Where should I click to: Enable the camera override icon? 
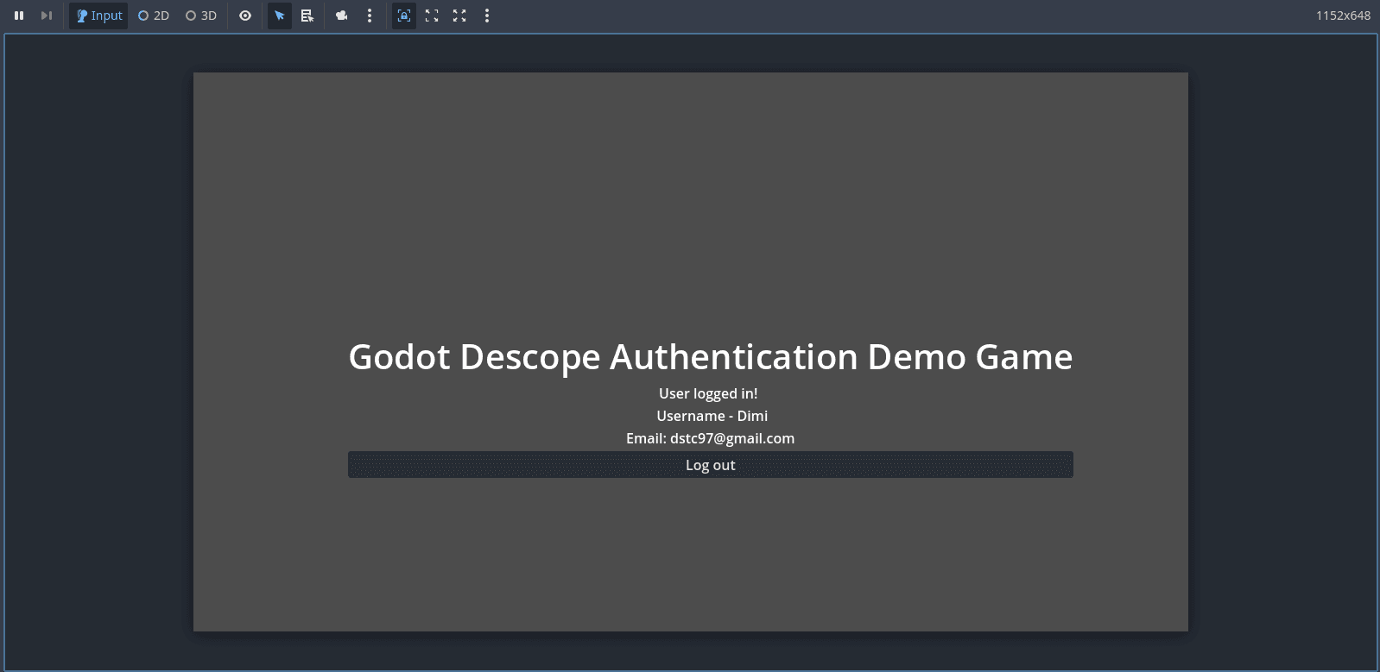(x=342, y=16)
